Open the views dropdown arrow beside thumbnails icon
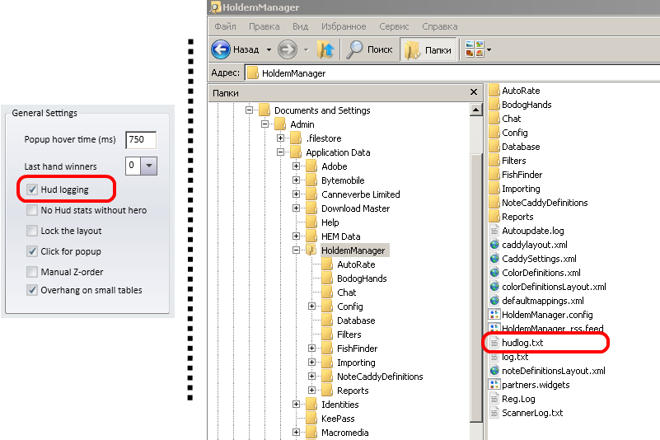 coord(489,49)
